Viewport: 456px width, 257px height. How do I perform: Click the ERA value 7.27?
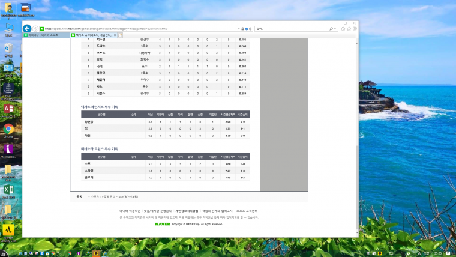tap(228, 171)
